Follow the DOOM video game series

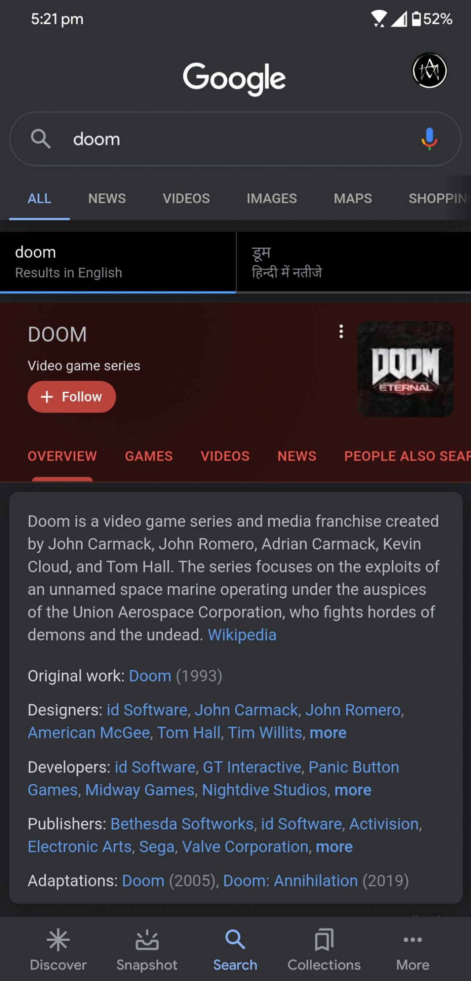[71, 397]
